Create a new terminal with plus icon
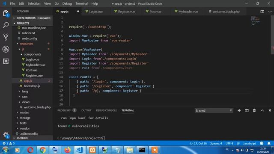This screenshot has width=274, height=154. click(239, 110)
